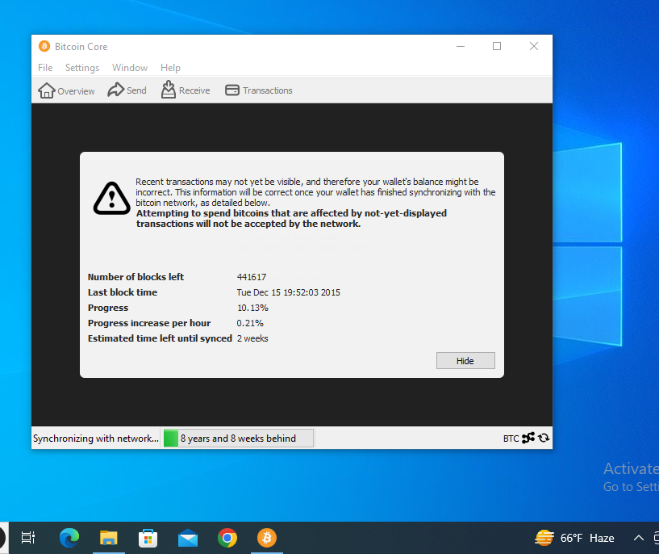Open the weather widget showing 66°F Haze
This screenshot has height=554, width=659.
click(x=574, y=538)
